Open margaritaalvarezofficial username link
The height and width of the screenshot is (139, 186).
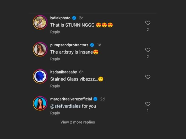coord(71,99)
